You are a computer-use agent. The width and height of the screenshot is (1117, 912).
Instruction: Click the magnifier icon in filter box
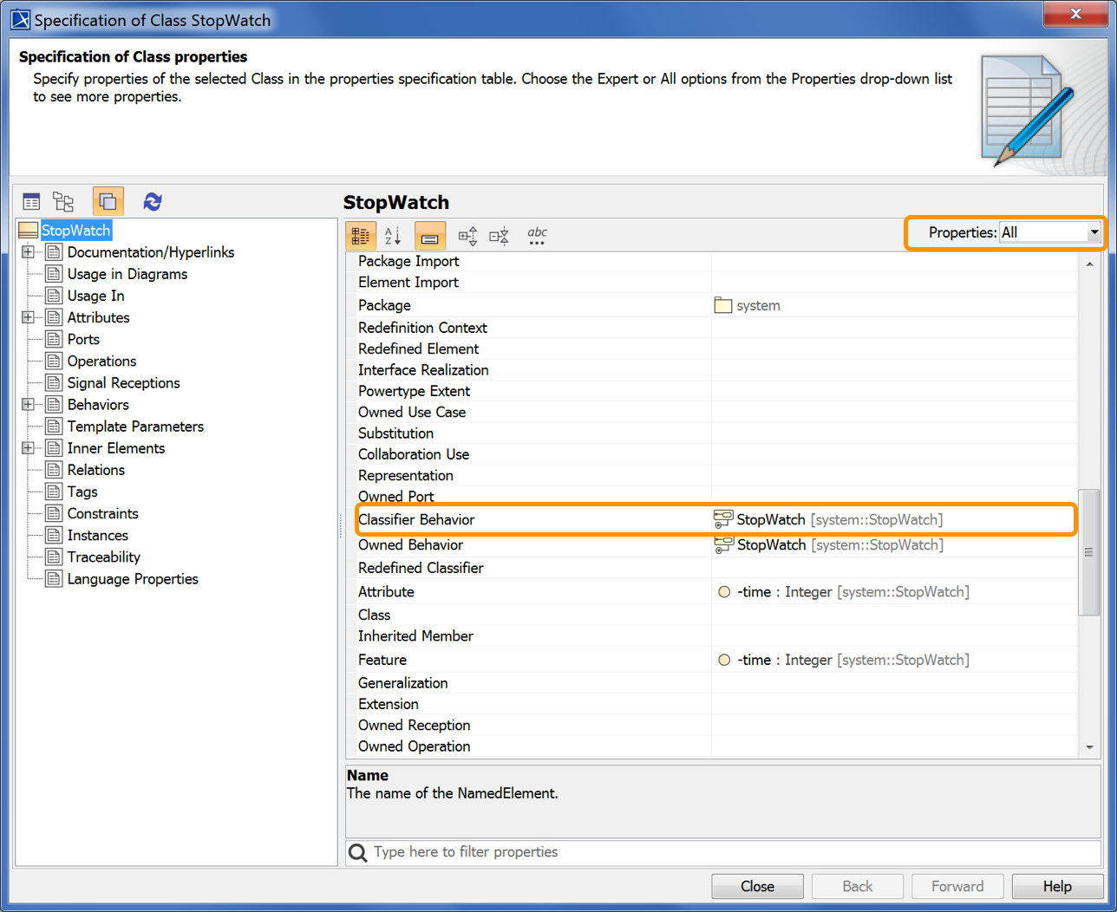tap(357, 853)
